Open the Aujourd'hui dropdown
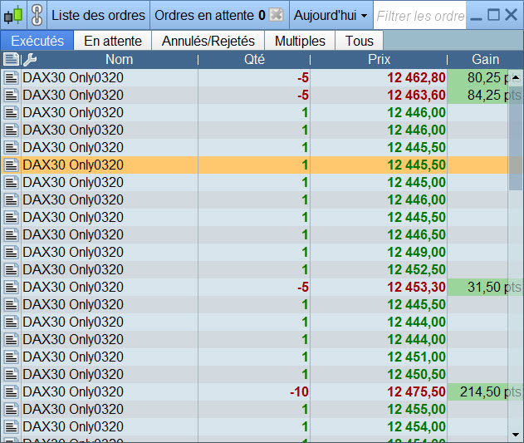The image size is (524, 443). (331, 16)
